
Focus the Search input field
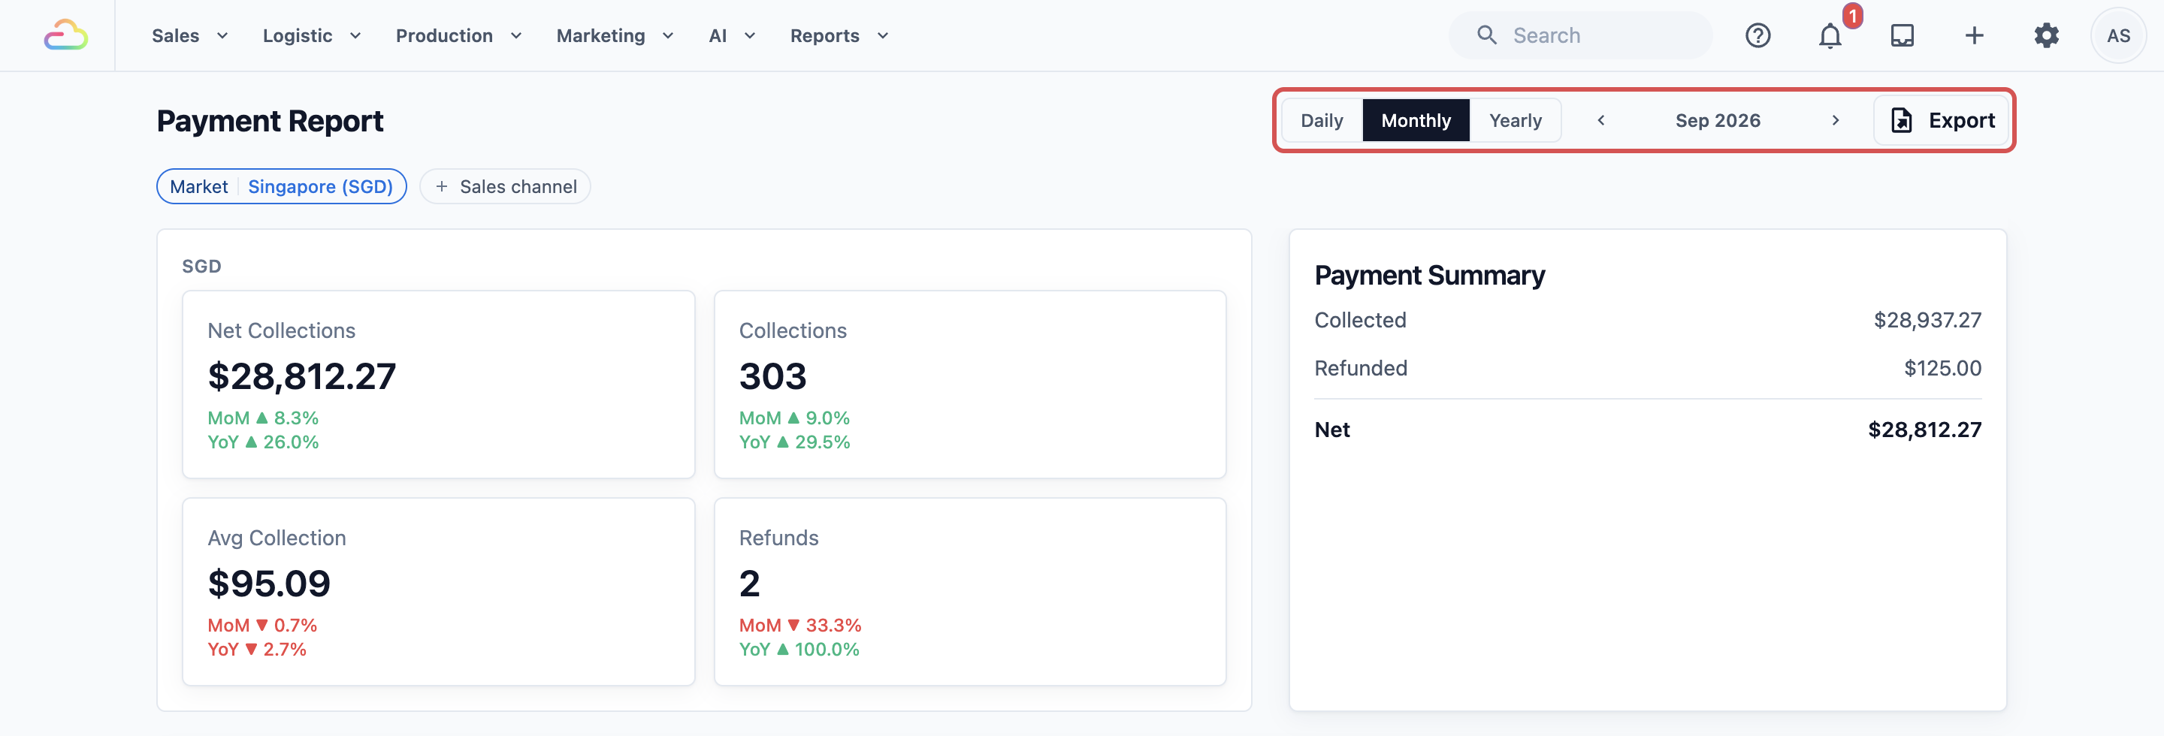(x=1580, y=35)
